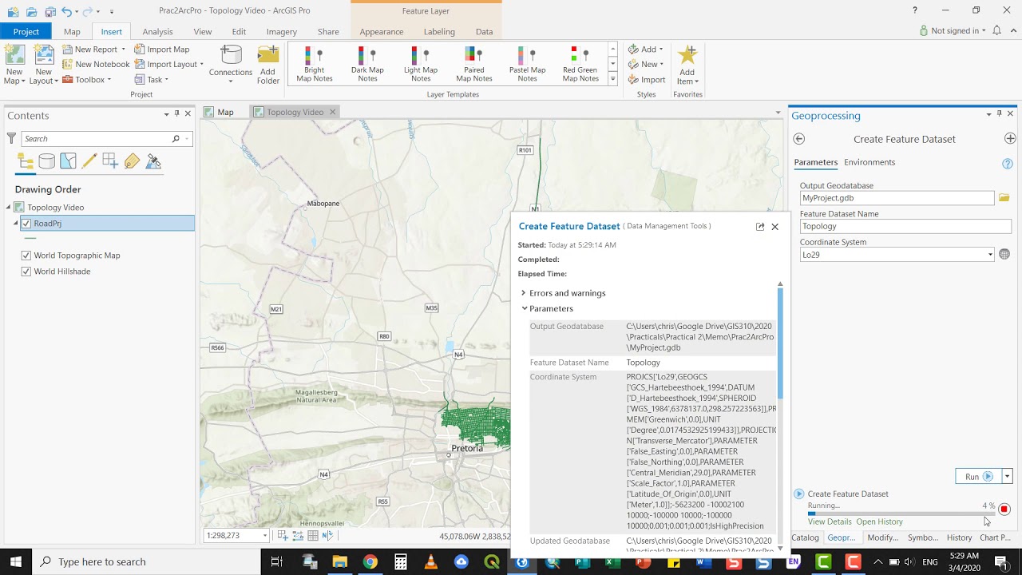Screen dimensions: 1022x575
Task: Click the Windows taskbar search box
Action: tap(146, 562)
